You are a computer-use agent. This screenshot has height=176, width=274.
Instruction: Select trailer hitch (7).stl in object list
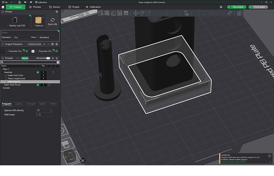(x=15, y=75)
